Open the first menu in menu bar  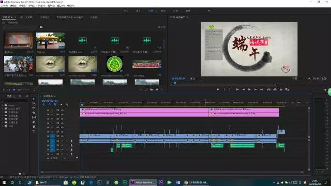pyautogui.click(x=4, y=6)
